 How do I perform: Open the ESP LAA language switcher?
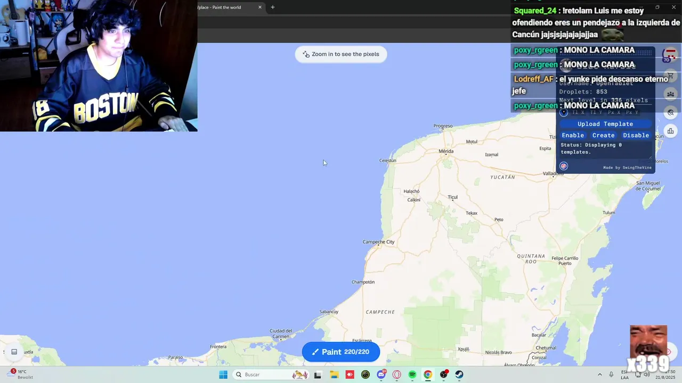click(x=624, y=374)
